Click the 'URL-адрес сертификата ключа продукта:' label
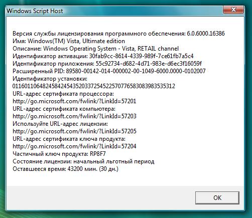252x218 pixels. click(69, 139)
